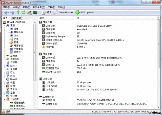This screenshot has width=162, height=115.
Task: Select 電腦名稱 in the tree
Action: click(18, 32)
